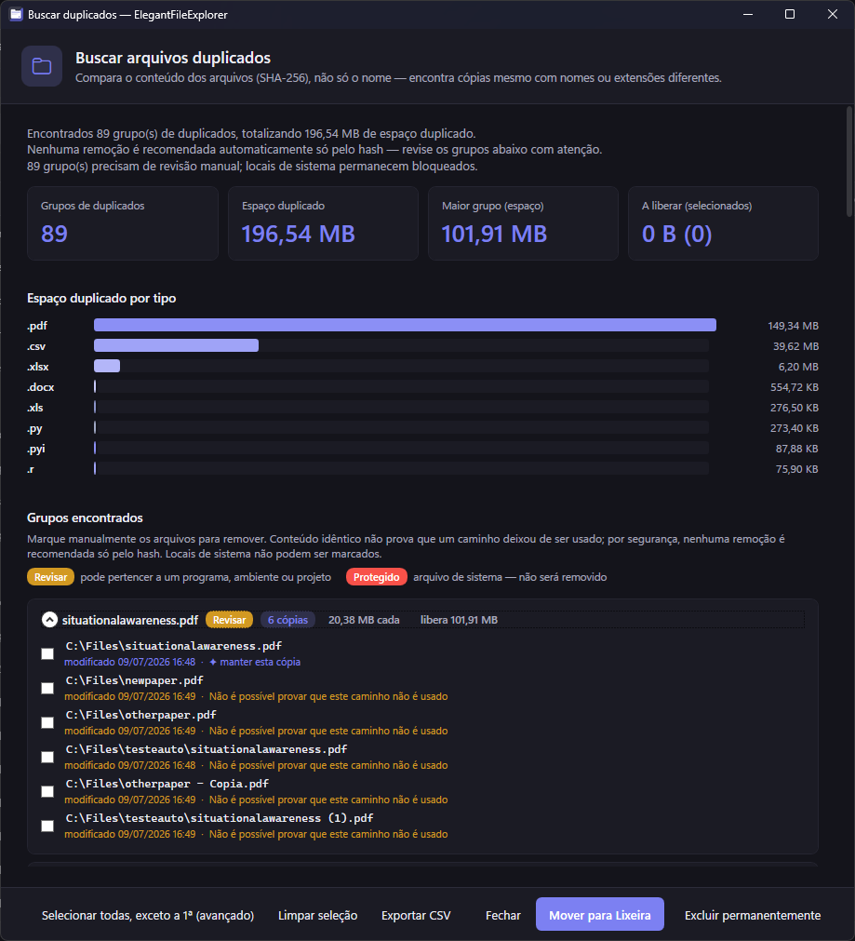Click the ElegantFileExplorer app icon in title bar
Image resolution: width=855 pixels, height=941 pixels.
16,14
